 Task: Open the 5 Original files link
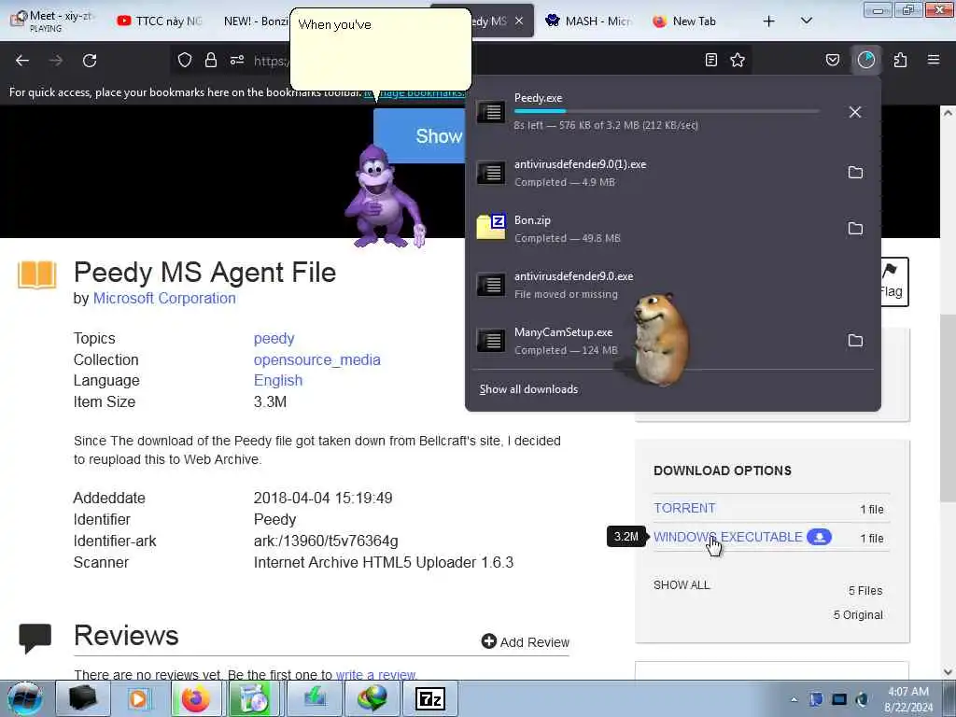858,615
